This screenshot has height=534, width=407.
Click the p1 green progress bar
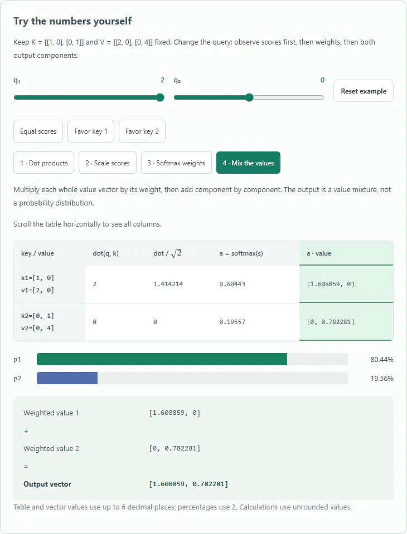[x=162, y=359]
